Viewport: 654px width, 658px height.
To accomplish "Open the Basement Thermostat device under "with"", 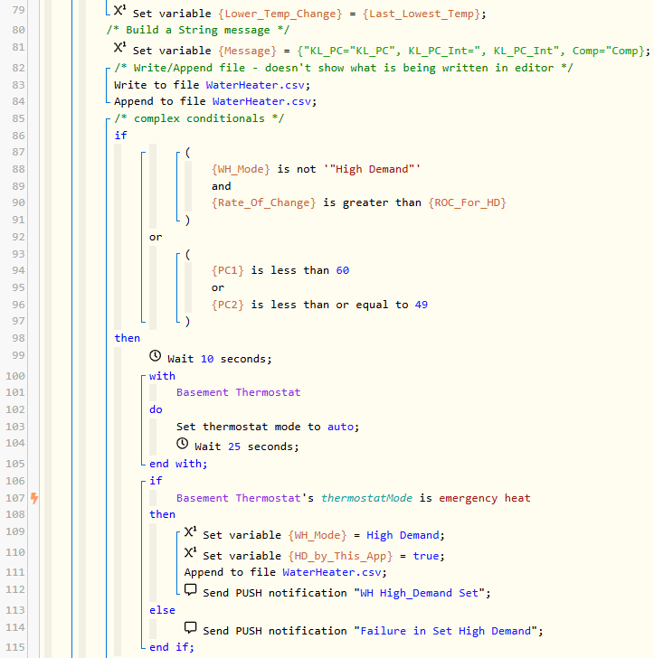I will tap(238, 392).
